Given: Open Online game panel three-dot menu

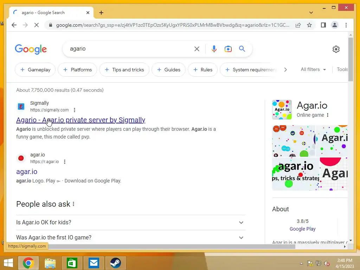Looking at the screenshot, I should (328, 115).
